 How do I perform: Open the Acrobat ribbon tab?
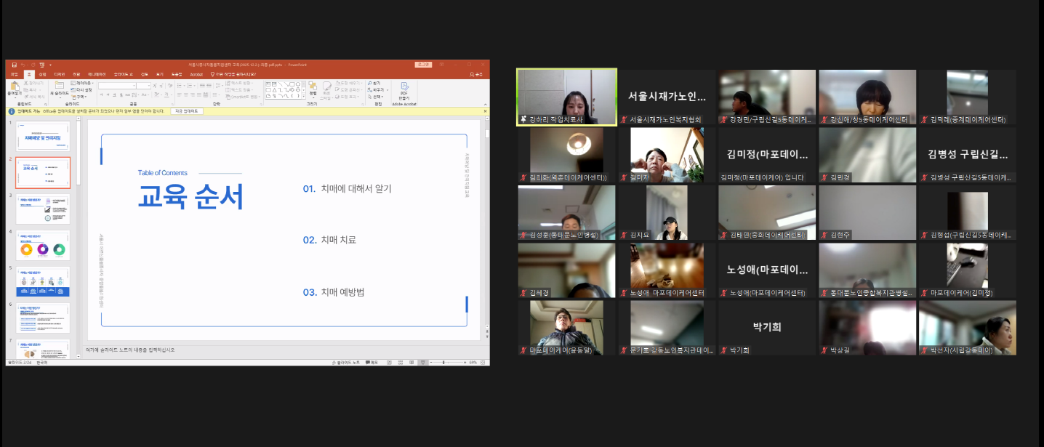pyautogui.click(x=196, y=74)
